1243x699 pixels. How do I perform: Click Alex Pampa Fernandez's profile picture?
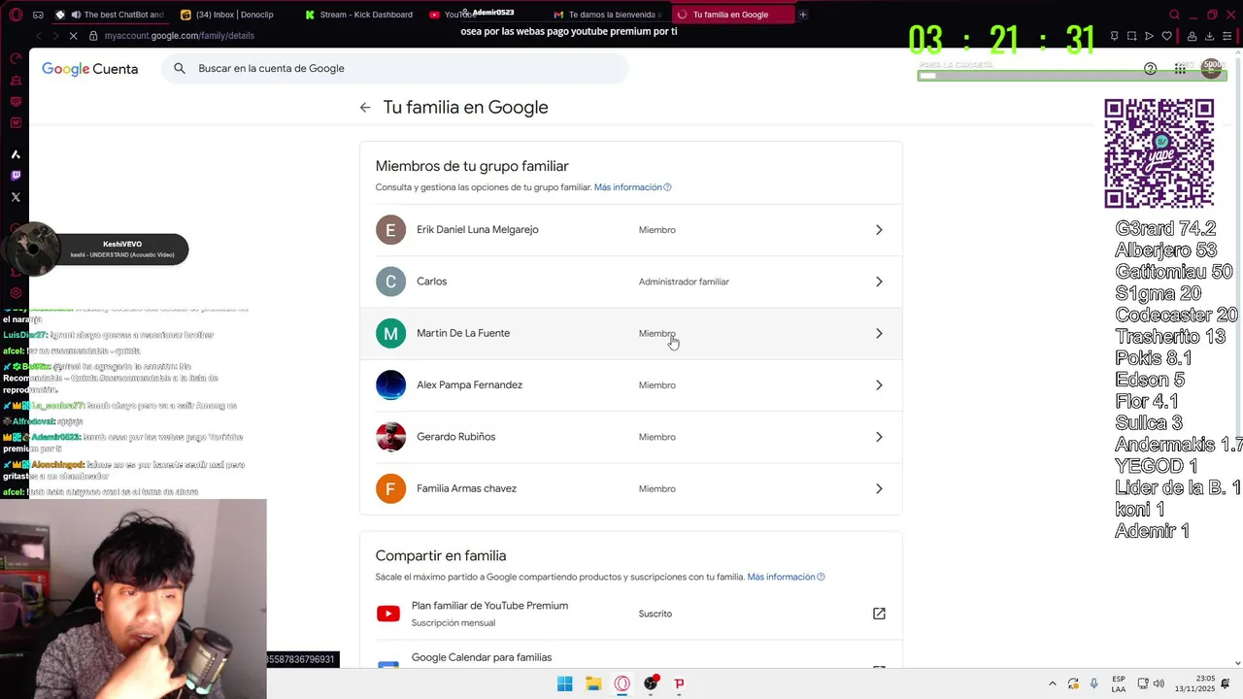pos(390,385)
